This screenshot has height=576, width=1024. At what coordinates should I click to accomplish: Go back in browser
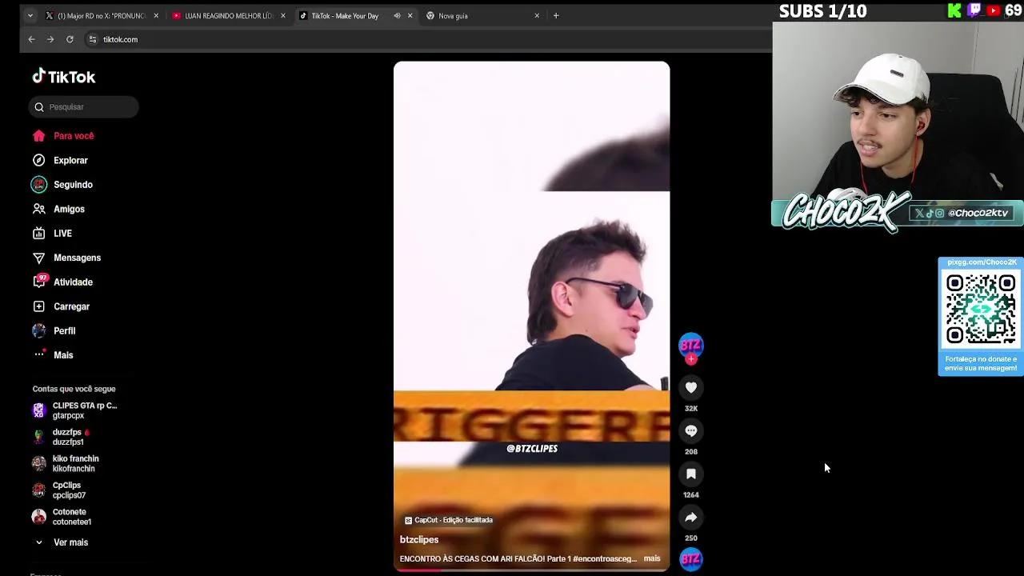tap(31, 39)
